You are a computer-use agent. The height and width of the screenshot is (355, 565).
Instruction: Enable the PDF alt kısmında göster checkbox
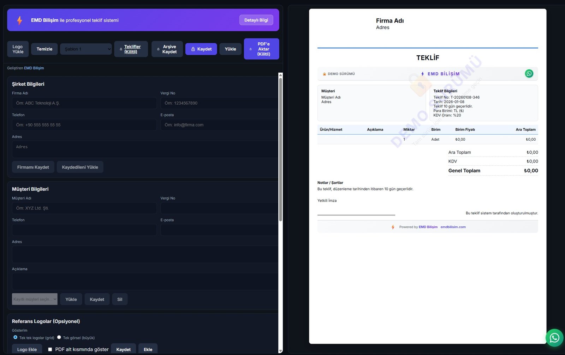50,349
